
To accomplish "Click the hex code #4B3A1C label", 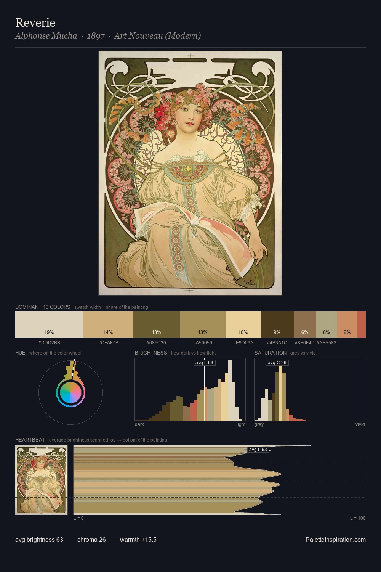I will click(277, 342).
